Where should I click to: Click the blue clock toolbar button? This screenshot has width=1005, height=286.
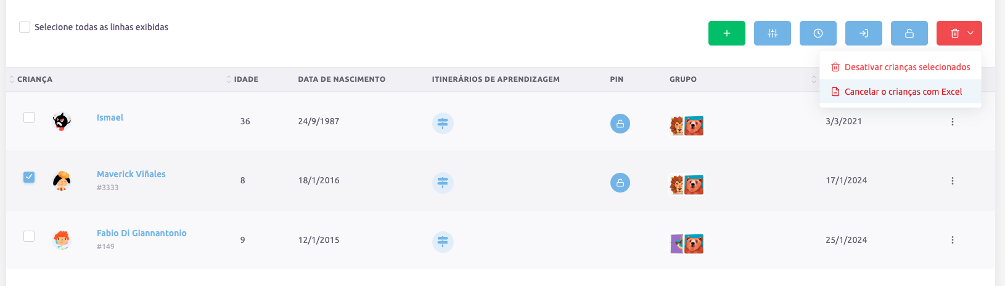coord(818,33)
